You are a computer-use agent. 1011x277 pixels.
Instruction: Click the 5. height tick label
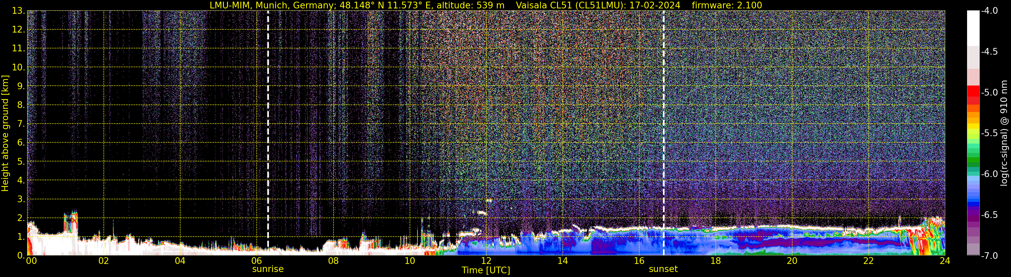click(21, 161)
